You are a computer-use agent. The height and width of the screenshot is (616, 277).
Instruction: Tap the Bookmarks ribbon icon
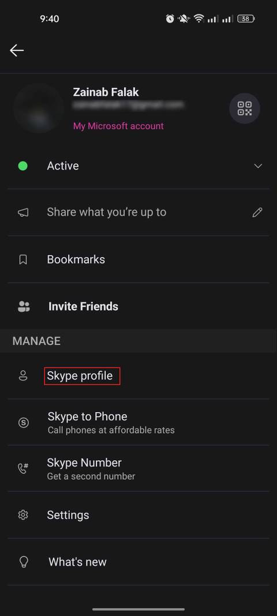pyautogui.click(x=23, y=260)
